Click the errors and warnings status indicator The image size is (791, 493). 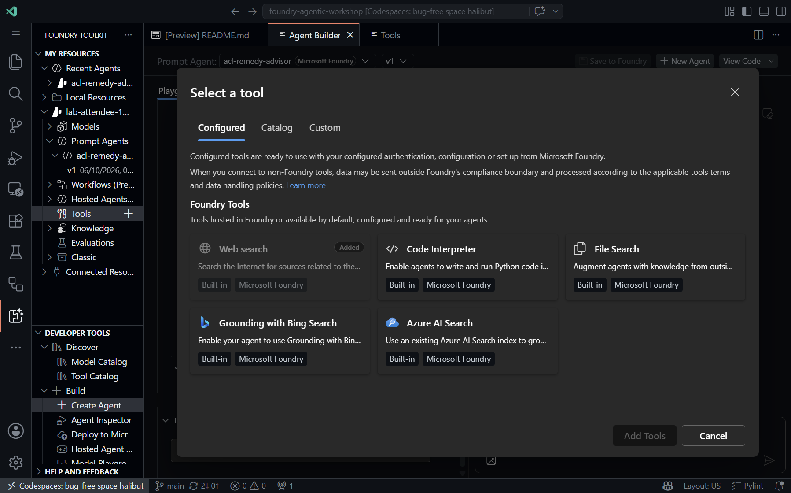click(248, 486)
